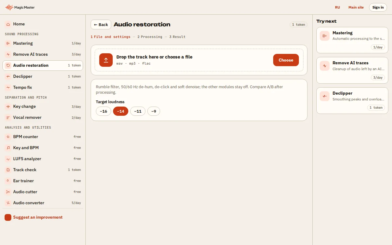Click the Choose file button
The height and width of the screenshot is (245, 392).
point(286,60)
